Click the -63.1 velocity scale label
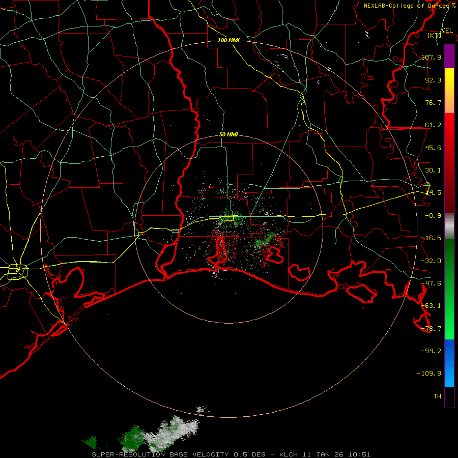 pyautogui.click(x=432, y=305)
